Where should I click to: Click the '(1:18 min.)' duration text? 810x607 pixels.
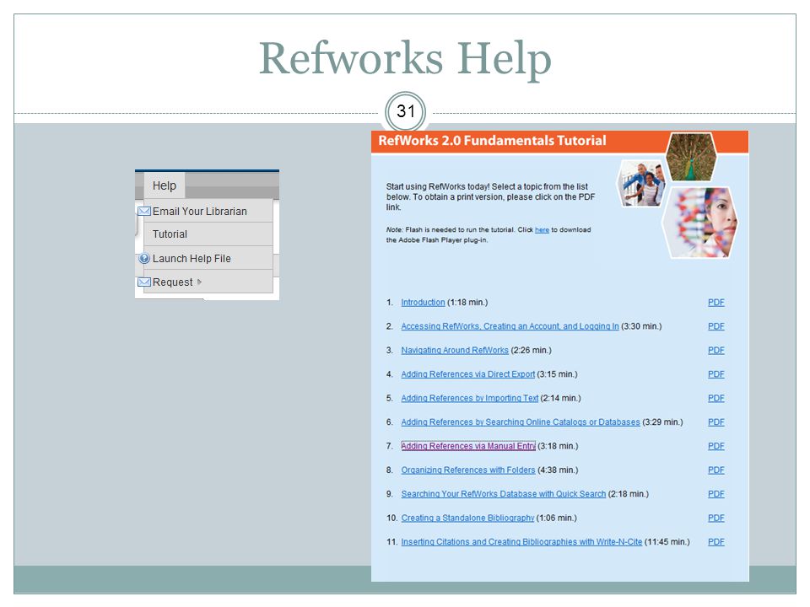(467, 303)
